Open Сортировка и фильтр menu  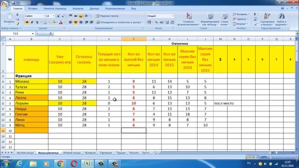[267, 19]
